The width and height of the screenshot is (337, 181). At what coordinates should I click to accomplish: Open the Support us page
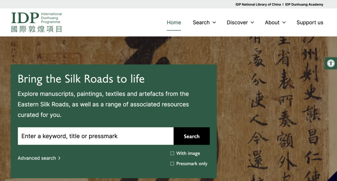[310, 23]
